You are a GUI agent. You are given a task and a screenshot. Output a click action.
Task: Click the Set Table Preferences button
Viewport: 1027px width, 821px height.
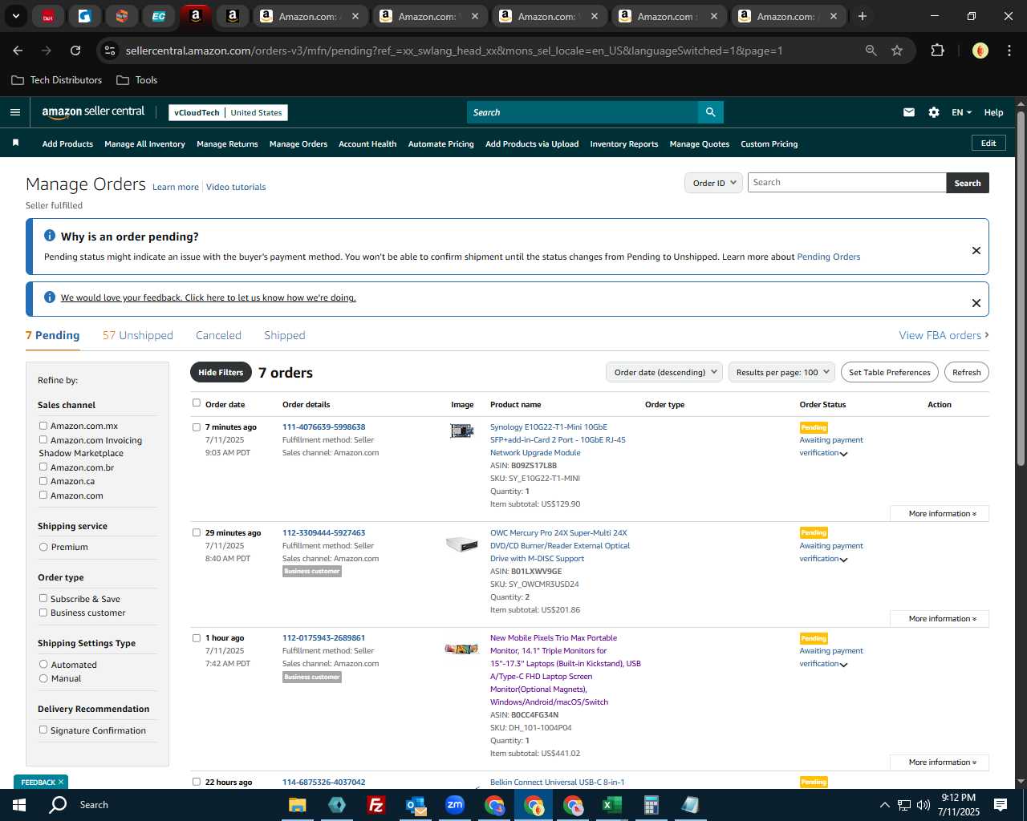(889, 372)
